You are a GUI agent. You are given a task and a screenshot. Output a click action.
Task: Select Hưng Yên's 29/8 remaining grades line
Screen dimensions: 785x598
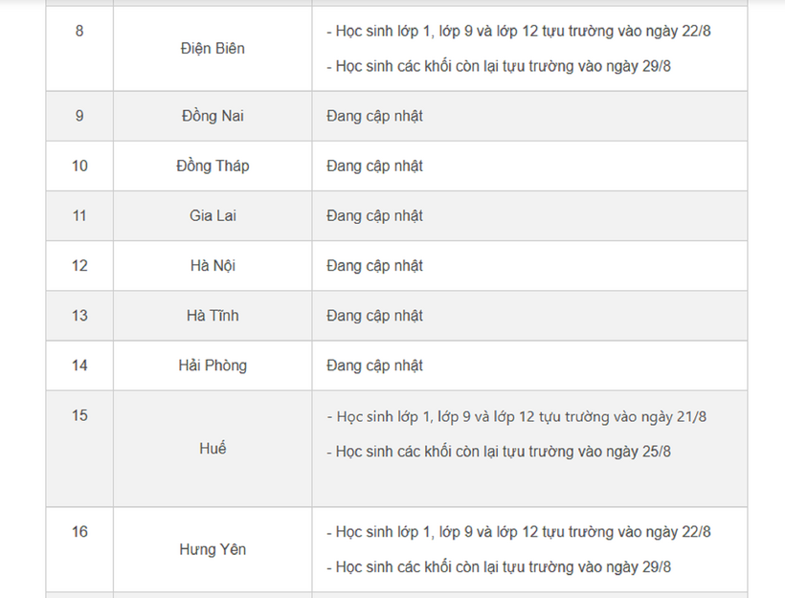point(498,566)
